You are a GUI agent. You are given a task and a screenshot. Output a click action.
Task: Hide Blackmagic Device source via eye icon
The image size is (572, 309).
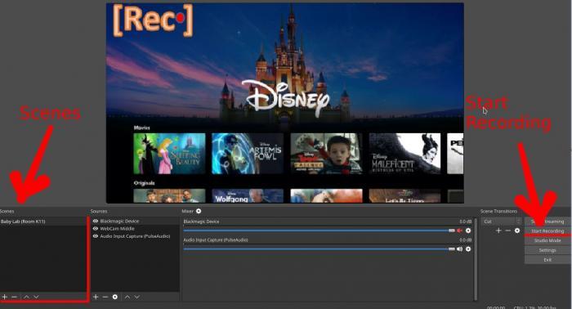(x=96, y=221)
